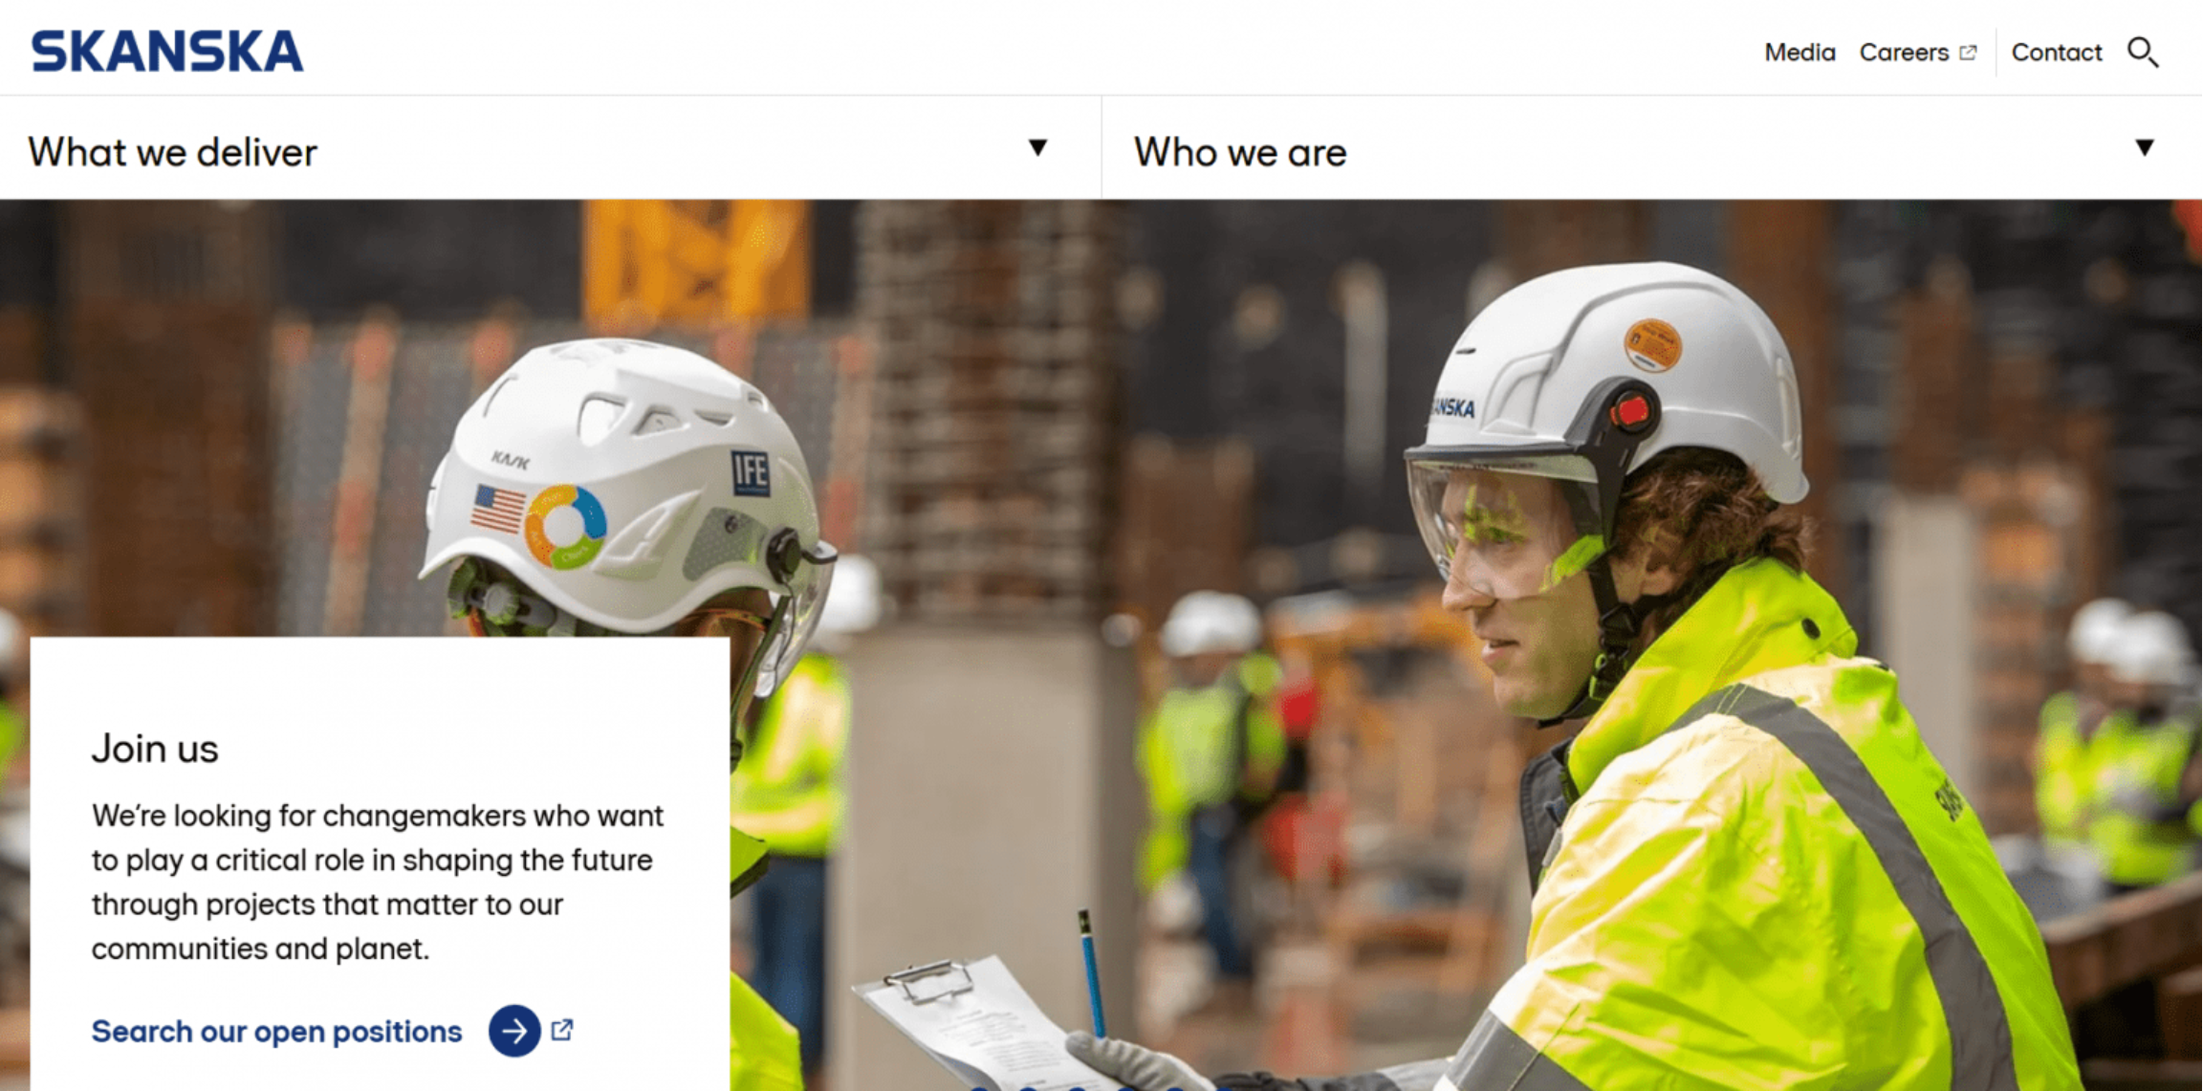Click external-link icon after open positions arrow
The image size is (2203, 1091).
point(562,1030)
